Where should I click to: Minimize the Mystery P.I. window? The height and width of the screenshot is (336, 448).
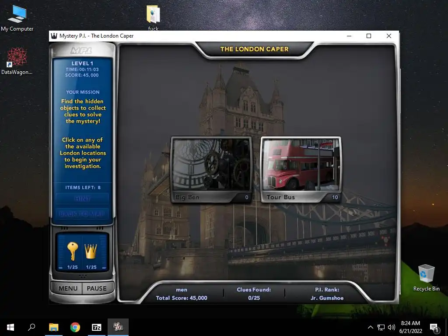click(x=349, y=36)
